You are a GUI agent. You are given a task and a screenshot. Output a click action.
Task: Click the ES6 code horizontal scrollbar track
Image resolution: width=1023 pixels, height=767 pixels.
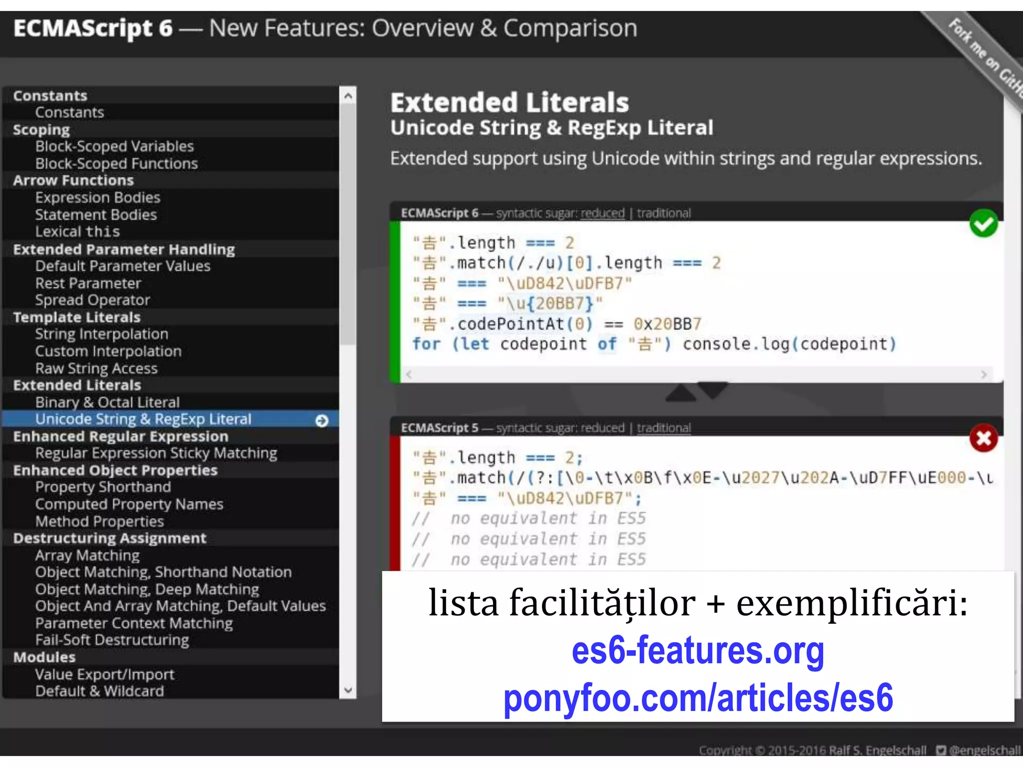click(696, 375)
